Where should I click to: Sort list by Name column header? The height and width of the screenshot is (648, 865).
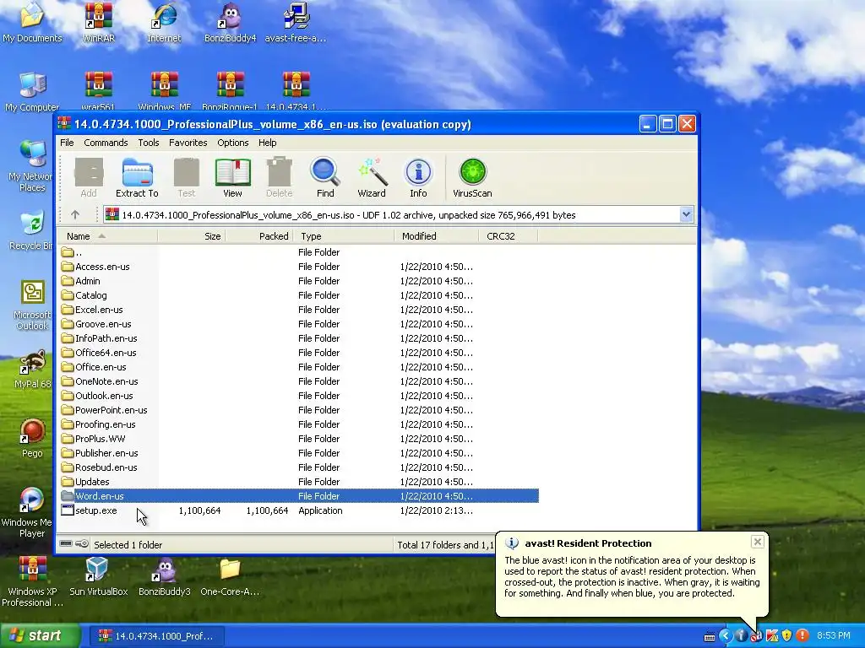tap(107, 236)
